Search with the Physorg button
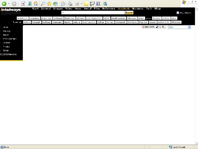Image resolution: width=198 pixels, height=149 pixels. click(x=176, y=22)
